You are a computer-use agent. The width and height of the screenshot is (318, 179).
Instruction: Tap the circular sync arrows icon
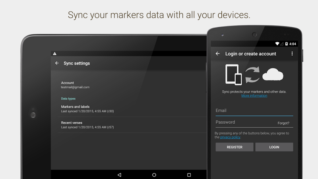pos(252,75)
